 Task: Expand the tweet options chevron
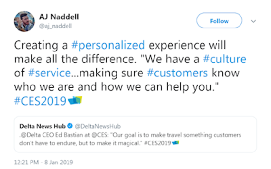coord(254,21)
